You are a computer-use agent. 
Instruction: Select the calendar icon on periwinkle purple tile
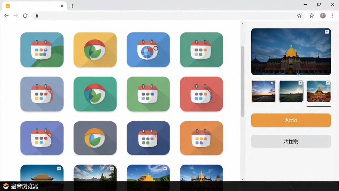click(x=42, y=138)
